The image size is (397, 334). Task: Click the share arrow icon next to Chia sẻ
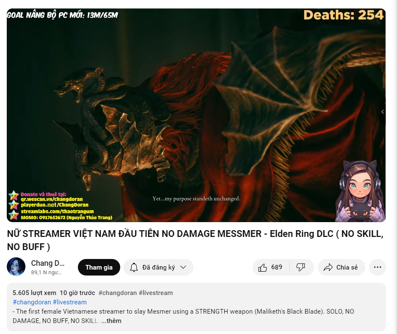click(x=328, y=267)
